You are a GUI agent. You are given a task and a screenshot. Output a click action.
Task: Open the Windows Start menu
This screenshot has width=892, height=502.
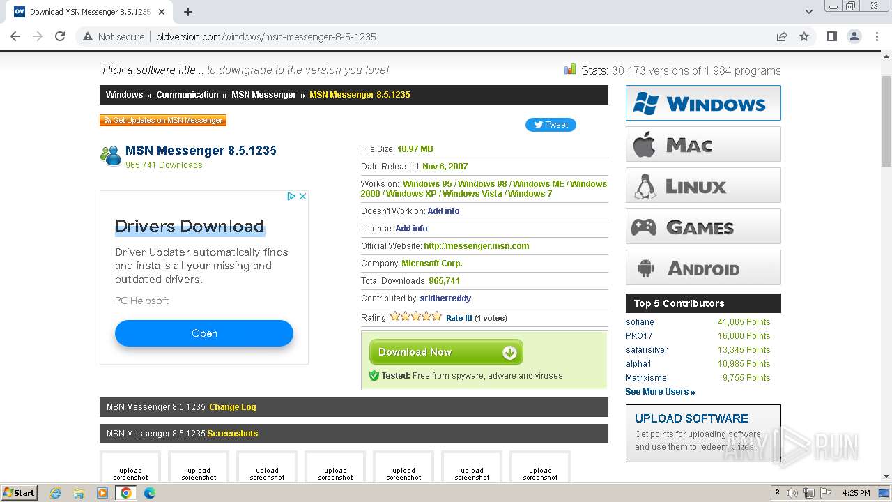pos(20,492)
